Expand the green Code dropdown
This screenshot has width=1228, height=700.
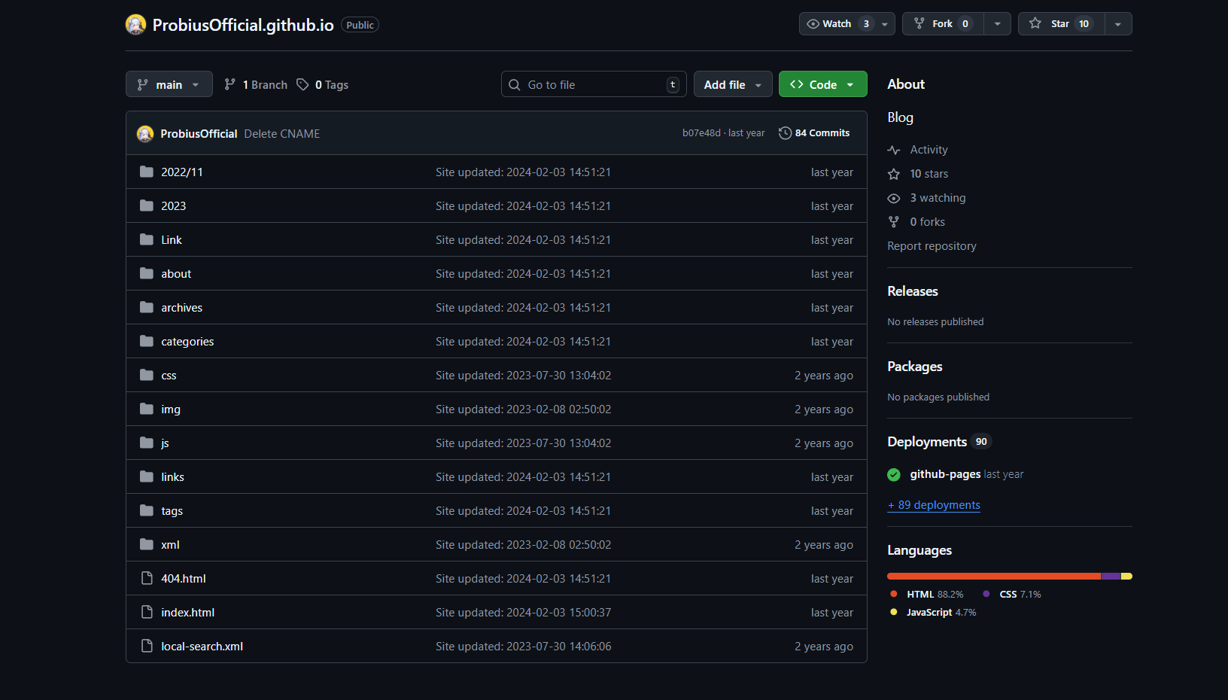pyautogui.click(x=822, y=84)
